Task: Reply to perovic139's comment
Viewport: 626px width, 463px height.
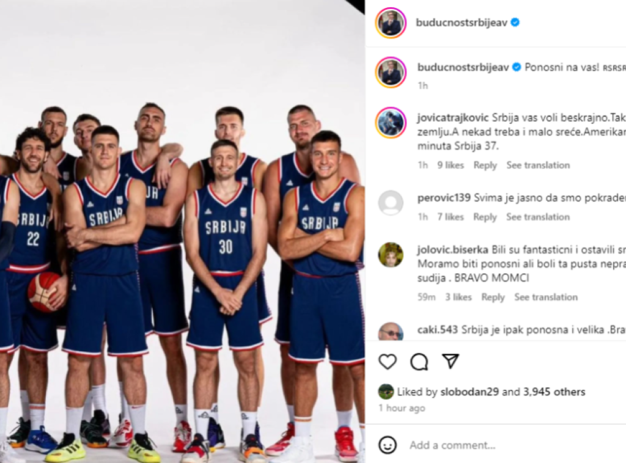Action: pos(485,217)
